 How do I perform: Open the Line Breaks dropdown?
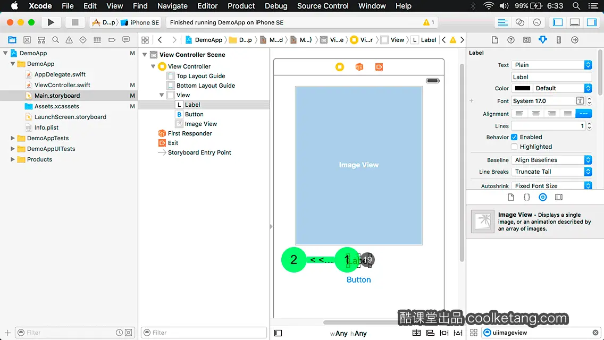(x=551, y=172)
